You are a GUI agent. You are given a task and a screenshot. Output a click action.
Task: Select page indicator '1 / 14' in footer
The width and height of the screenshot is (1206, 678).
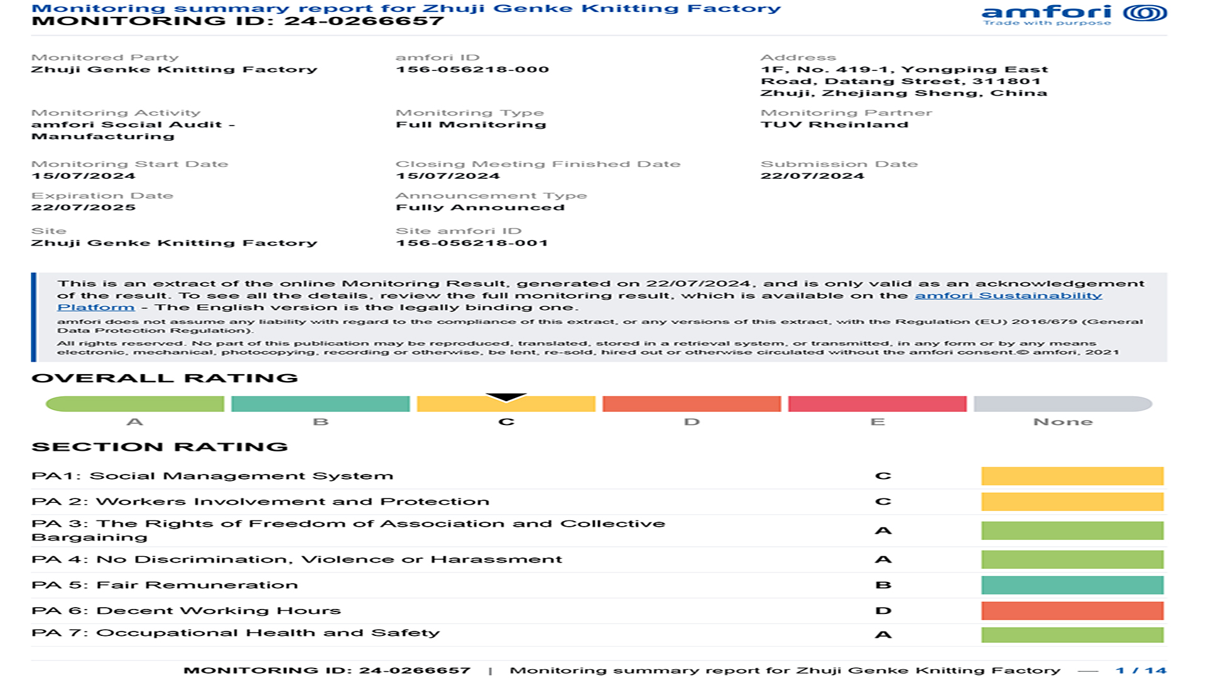(x=1141, y=670)
